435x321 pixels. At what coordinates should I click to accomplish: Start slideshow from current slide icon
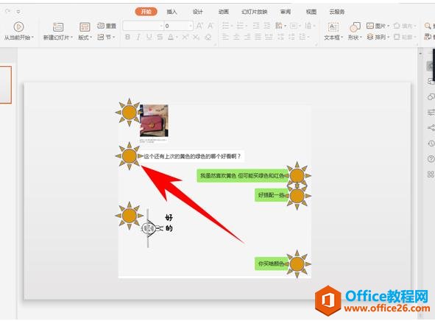18,27
